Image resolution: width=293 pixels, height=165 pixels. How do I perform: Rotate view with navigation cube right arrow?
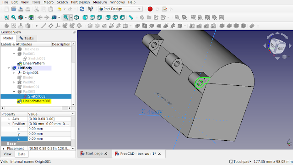(x=290, y=45)
